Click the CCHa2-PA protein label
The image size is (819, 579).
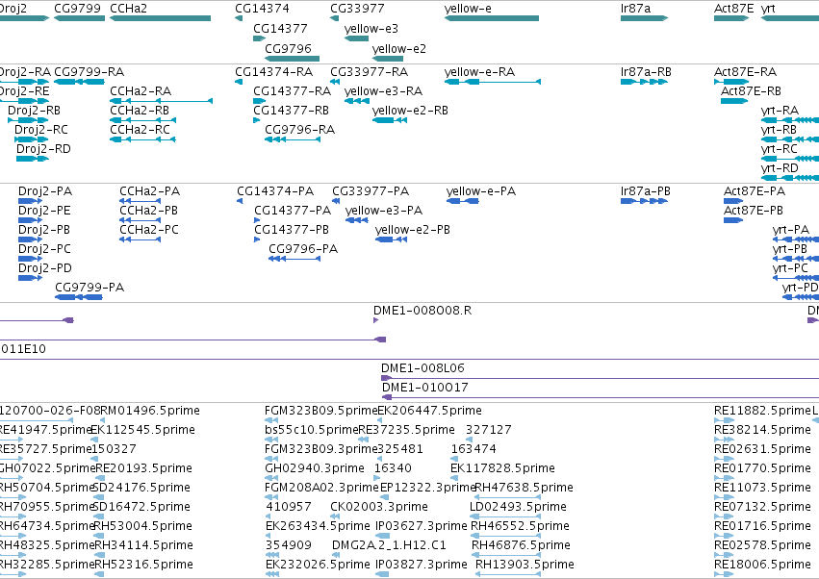pos(150,191)
